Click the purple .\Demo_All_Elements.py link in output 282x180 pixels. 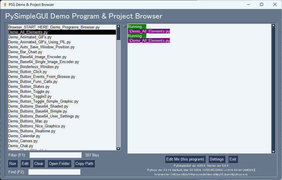click(149, 31)
